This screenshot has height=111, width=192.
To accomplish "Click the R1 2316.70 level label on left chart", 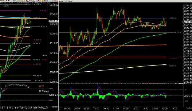I will [x=37, y=40].
